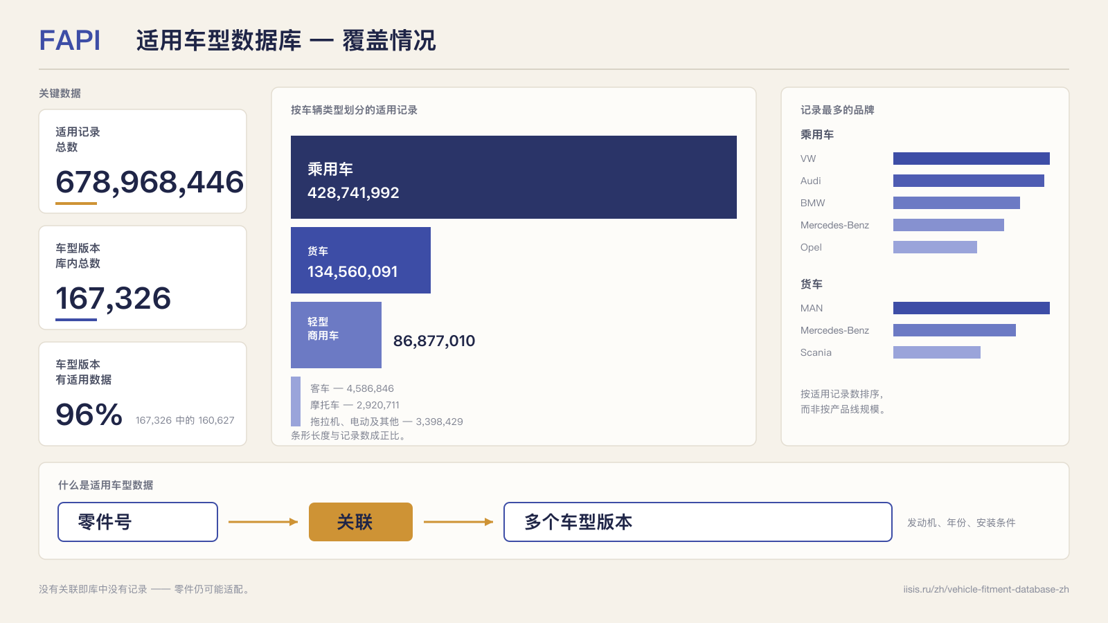Click the Audi bar in brands chart
The height and width of the screenshot is (623, 1108).
969,181
